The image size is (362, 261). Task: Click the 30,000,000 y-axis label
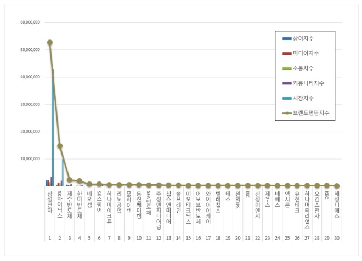[31, 104]
